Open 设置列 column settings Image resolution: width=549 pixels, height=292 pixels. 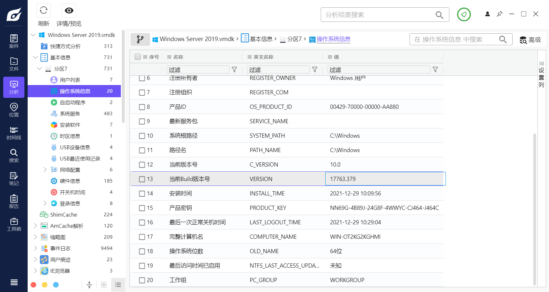pyautogui.click(x=541, y=74)
